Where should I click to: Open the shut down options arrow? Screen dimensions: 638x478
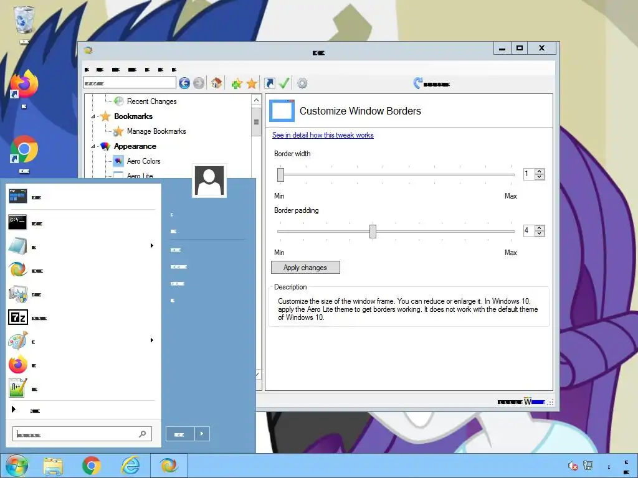click(202, 434)
